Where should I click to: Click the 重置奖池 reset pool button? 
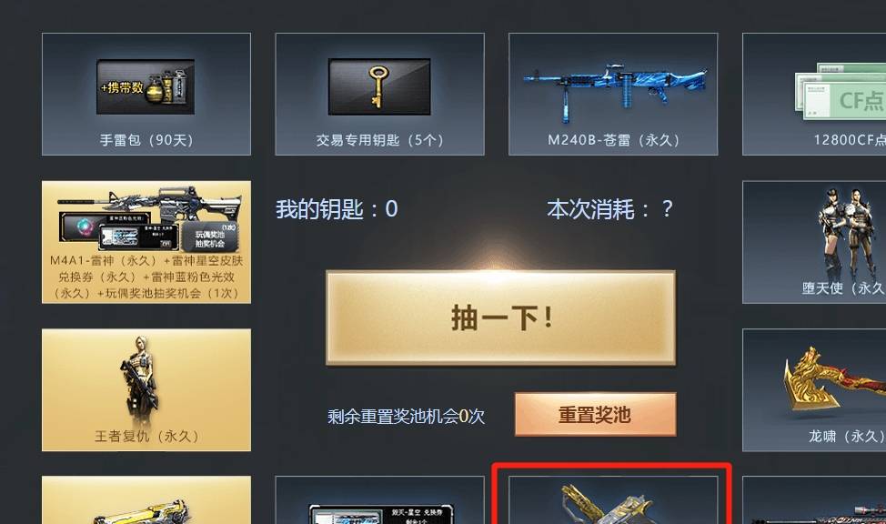click(x=595, y=414)
